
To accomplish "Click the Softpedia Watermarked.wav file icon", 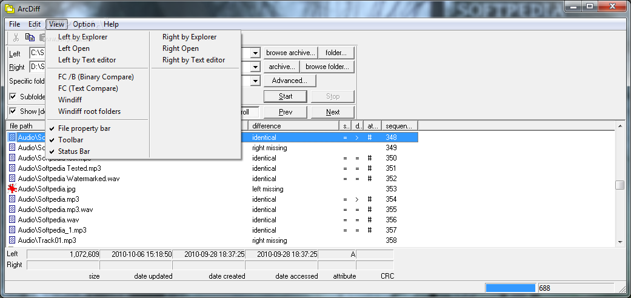I will pos(12,179).
